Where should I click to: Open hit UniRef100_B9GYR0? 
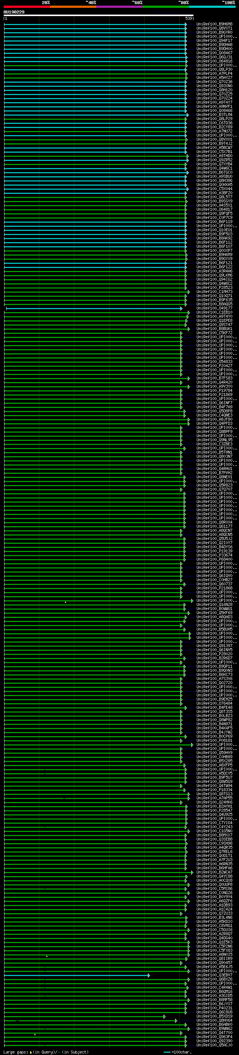214,32
